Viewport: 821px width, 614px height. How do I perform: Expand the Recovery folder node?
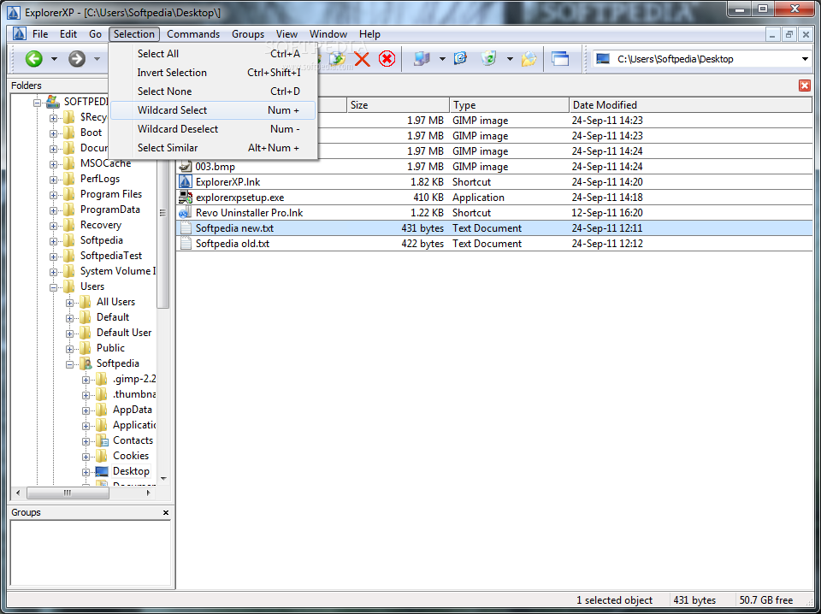coord(53,226)
